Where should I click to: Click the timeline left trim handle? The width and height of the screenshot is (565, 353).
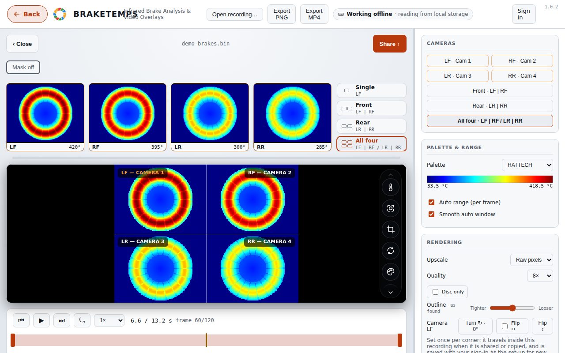pyautogui.click(x=13, y=340)
